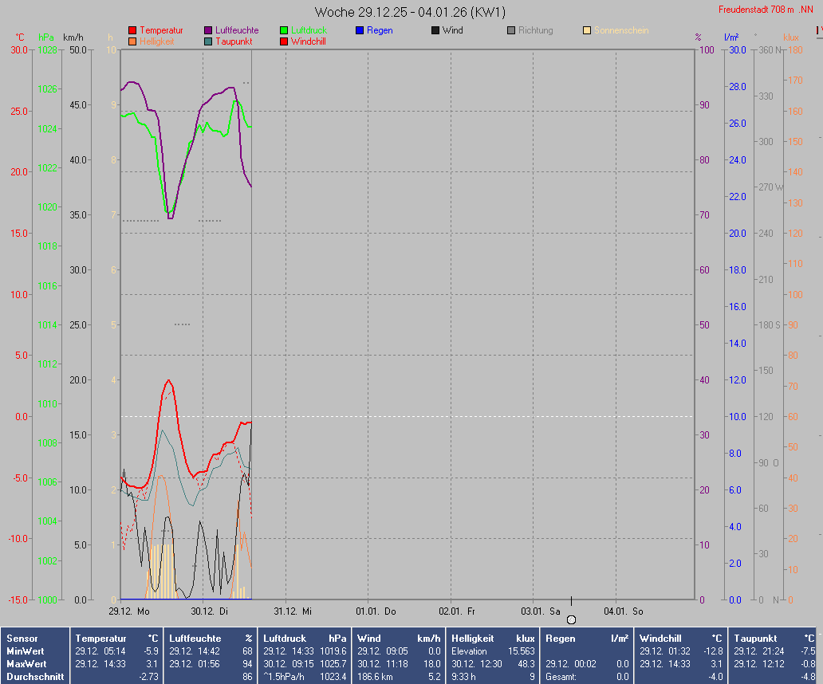The image size is (823, 684).
Task: Click the purple Luftfeuchte legend square
Action: click(208, 30)
